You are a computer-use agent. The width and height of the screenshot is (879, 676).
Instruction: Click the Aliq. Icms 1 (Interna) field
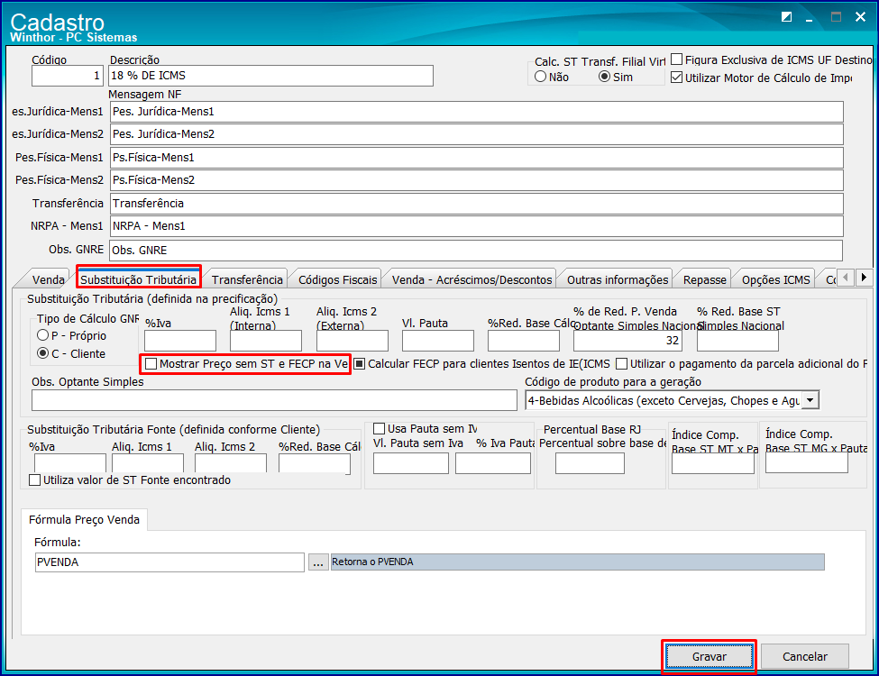(266, 340)
